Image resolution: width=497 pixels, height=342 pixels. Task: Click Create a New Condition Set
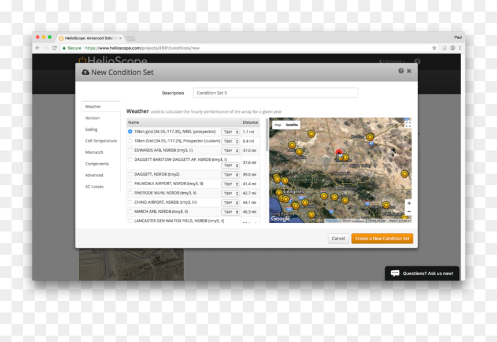tap(382, 238)
